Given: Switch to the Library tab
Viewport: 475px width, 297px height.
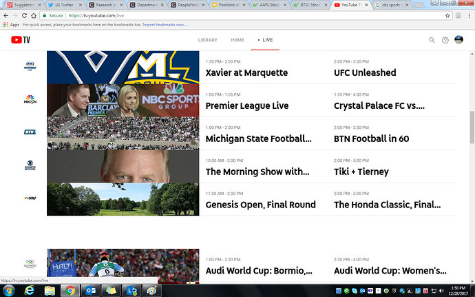Looking at the screenshot, I should click(208, 40).
